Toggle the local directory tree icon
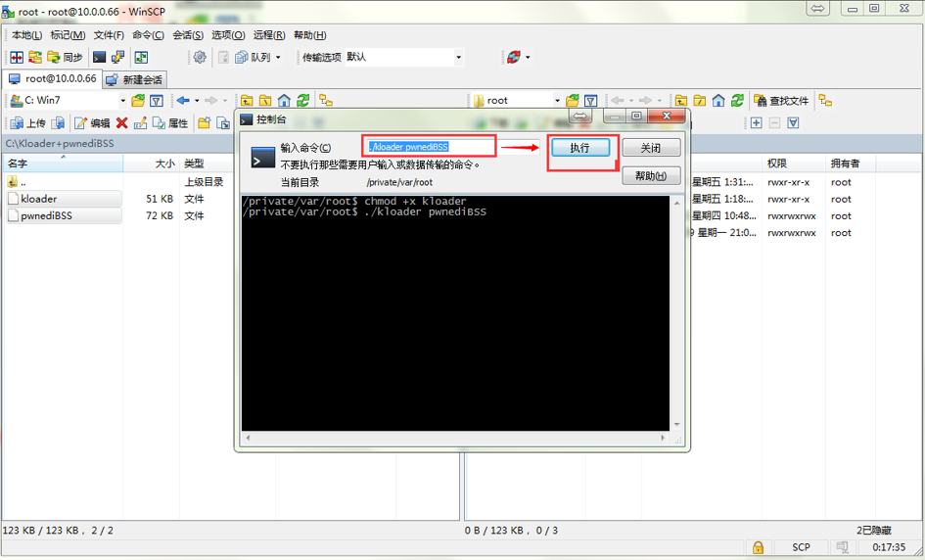 (x=326, y=100)
